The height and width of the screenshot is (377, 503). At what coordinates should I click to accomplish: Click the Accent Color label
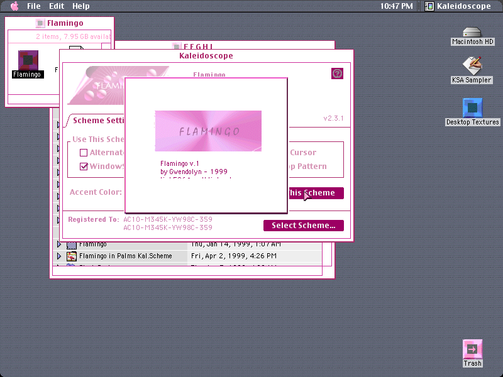coord(96,192)
